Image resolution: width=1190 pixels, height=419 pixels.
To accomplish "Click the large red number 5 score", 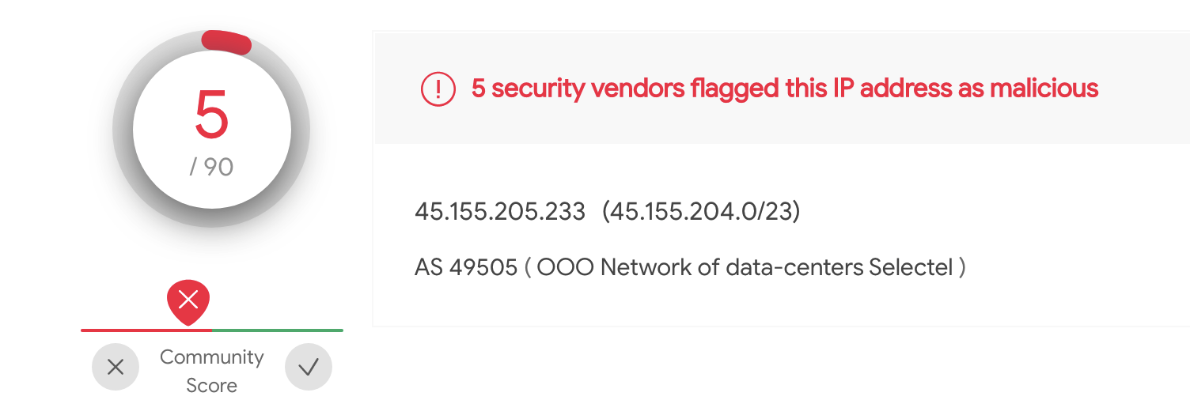I will (211, 115).
